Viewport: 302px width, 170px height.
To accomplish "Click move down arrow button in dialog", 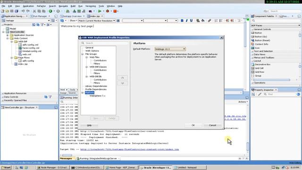I will point(123,83).
